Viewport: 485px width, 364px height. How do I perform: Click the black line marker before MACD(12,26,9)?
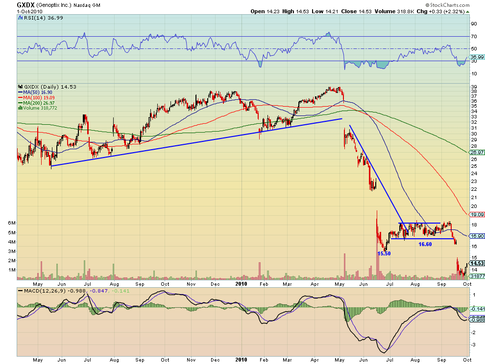tap(21, 291)
